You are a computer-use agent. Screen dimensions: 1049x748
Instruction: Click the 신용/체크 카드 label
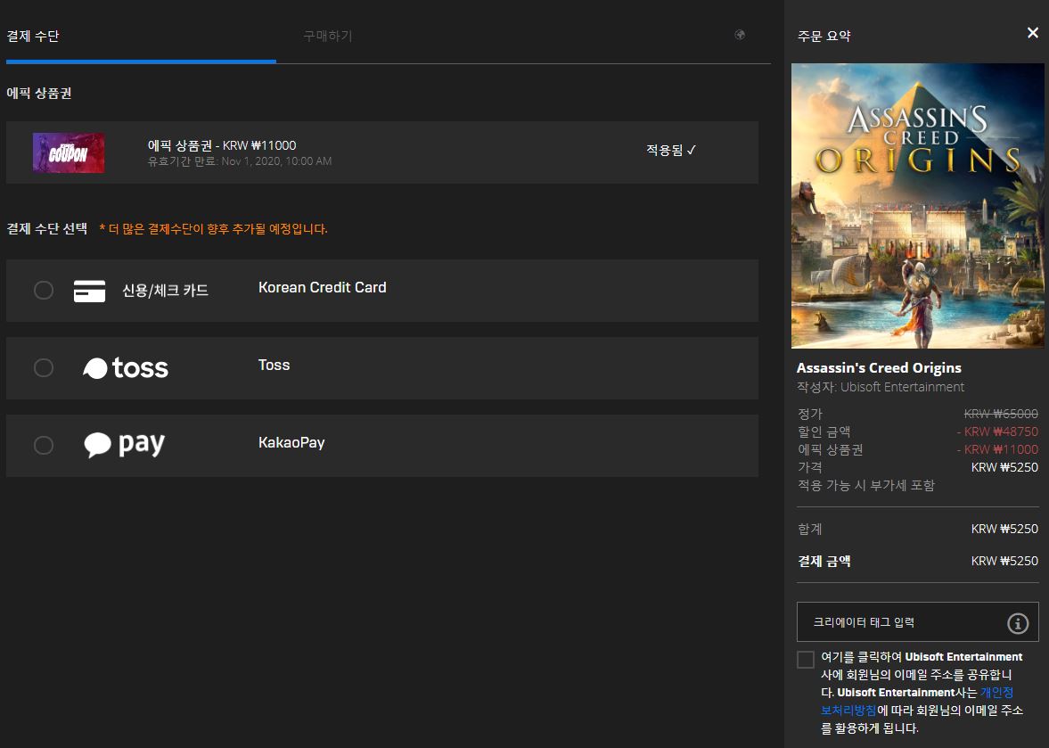(x=165, y=291)
